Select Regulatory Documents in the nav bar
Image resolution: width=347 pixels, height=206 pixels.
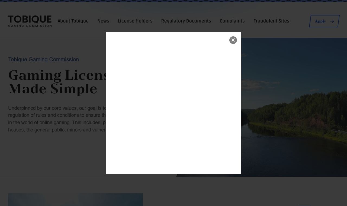pyautogui.click(x=186, y=21)
